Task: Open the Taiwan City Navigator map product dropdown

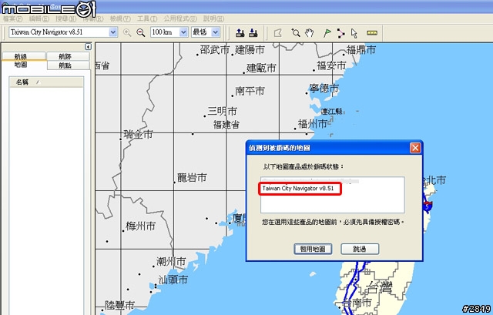Action: click(x=113, y=32)
